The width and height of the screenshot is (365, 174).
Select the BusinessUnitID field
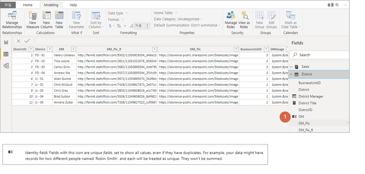pos(309,83)
